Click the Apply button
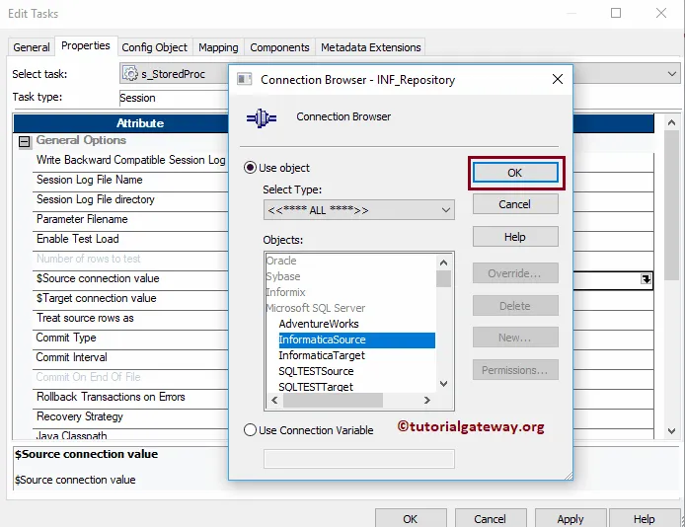Image resolution: width=685 pixels, height=527 pixels. (571, 518)
